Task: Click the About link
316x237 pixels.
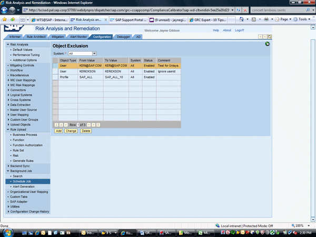Action: tap(227, 30)
